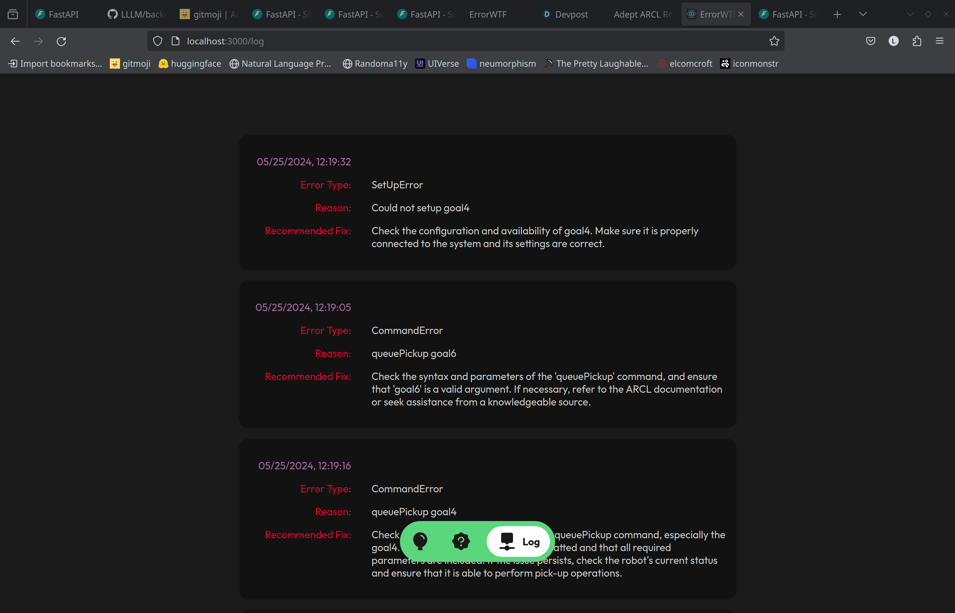Open the UIVerse bookmark
The image size is (955, 613).
pyautogui.click(x=437, y=64)
